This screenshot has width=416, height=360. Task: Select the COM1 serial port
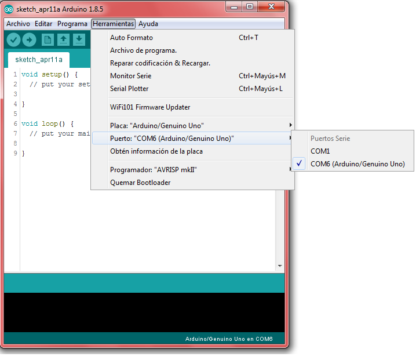(320, 151)
